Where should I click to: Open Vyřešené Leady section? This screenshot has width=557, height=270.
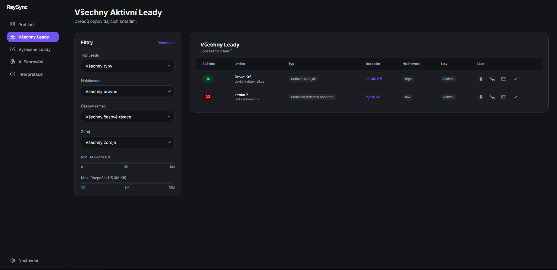point(34,49)
